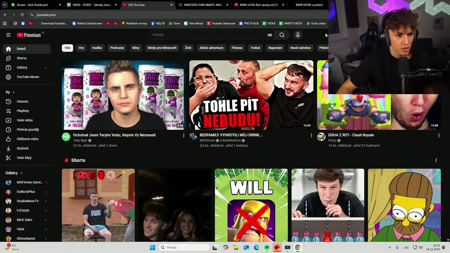450x253 pixels.
Task: Reload the page with browser refresh
Action: [x=22, y=15]
